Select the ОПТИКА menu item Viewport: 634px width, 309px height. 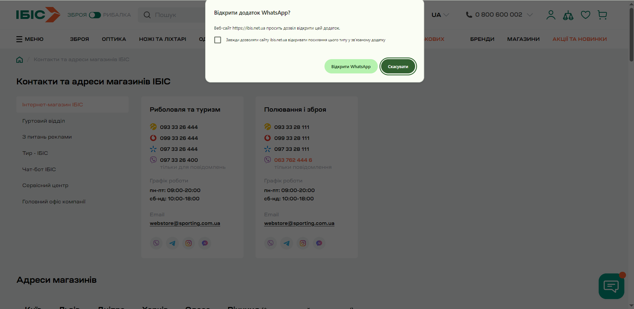click(114, 39)
